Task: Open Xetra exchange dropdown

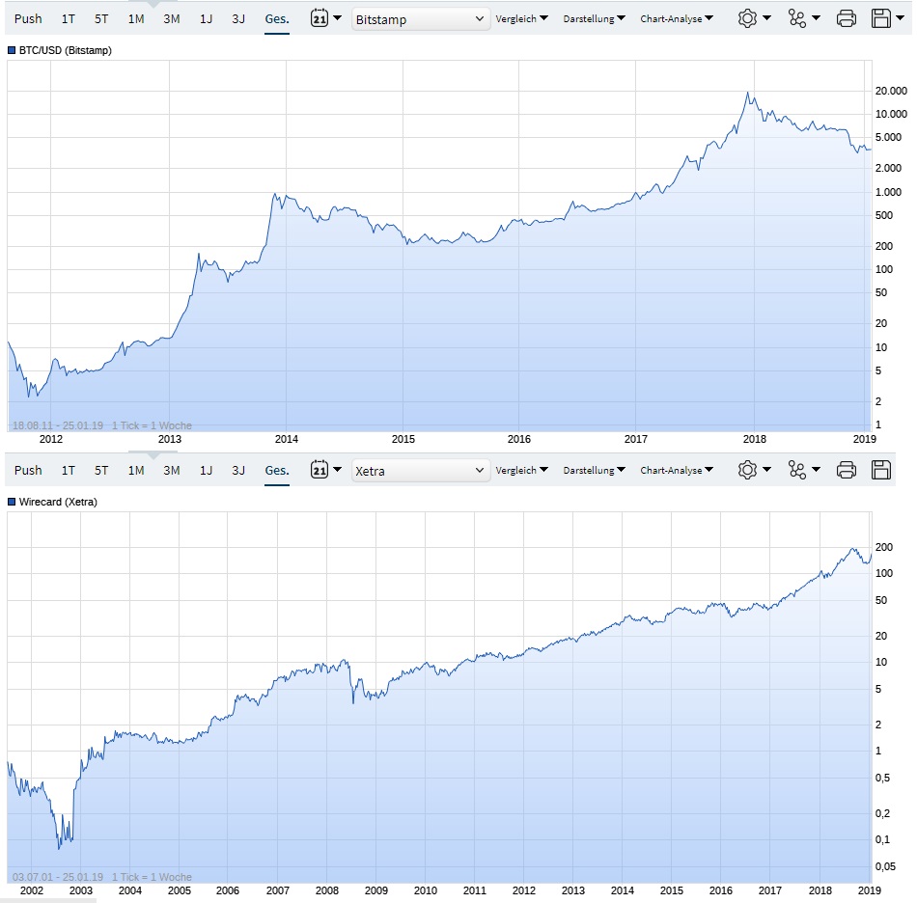Action: 421,471
